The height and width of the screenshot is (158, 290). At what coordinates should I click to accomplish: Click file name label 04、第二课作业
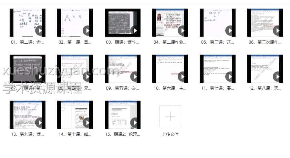coord(170,42)
